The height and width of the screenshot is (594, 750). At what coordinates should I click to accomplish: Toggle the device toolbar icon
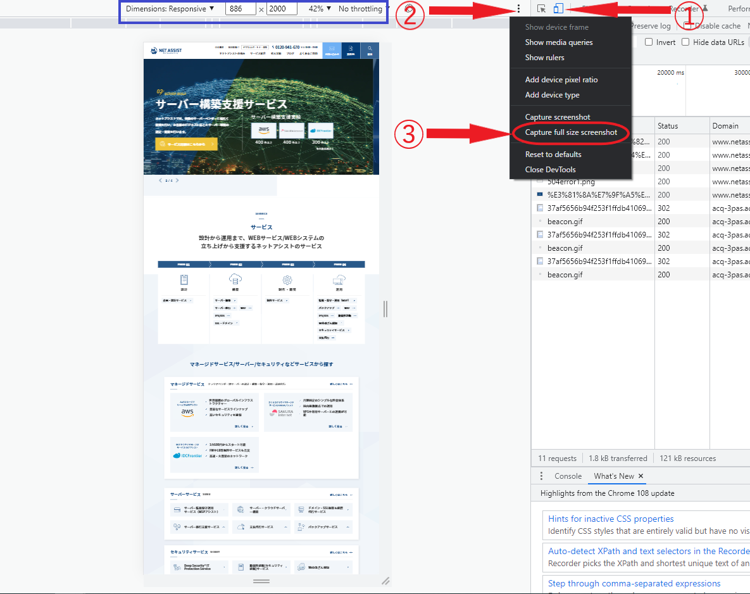[x=558, y=9]
